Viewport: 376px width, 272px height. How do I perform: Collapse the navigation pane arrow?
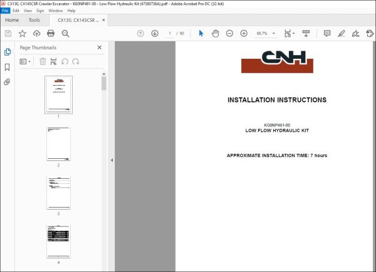point(112,160)
